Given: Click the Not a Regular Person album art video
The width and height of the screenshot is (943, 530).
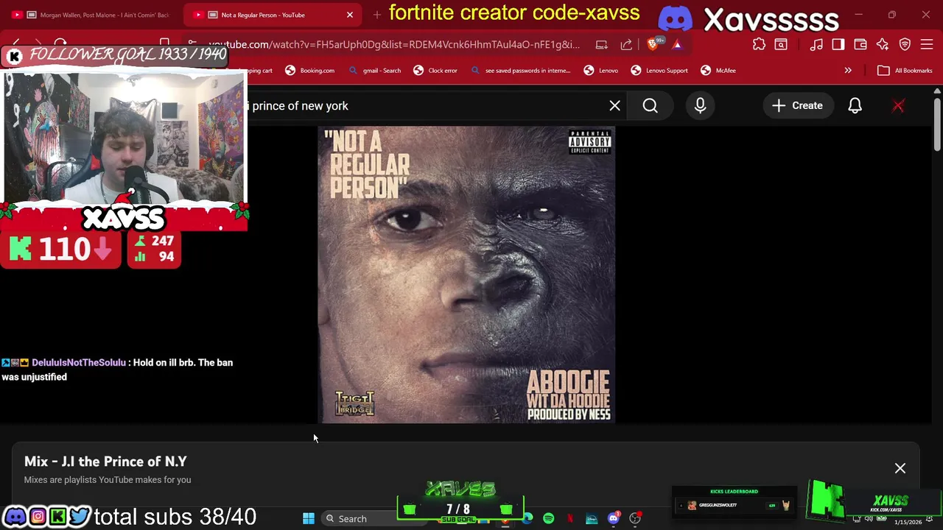Looking at the screenshot, I should pos(466,275).
